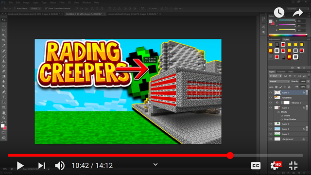The height and width of the screenshot is (175, 311).
Task: Click the foreground color swatch in the toolbox
Action: pos(2,126)
